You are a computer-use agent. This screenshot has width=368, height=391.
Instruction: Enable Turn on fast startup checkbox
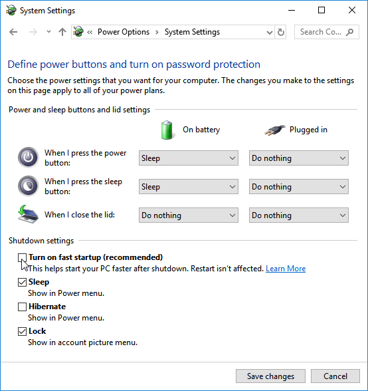coord(22,257)
